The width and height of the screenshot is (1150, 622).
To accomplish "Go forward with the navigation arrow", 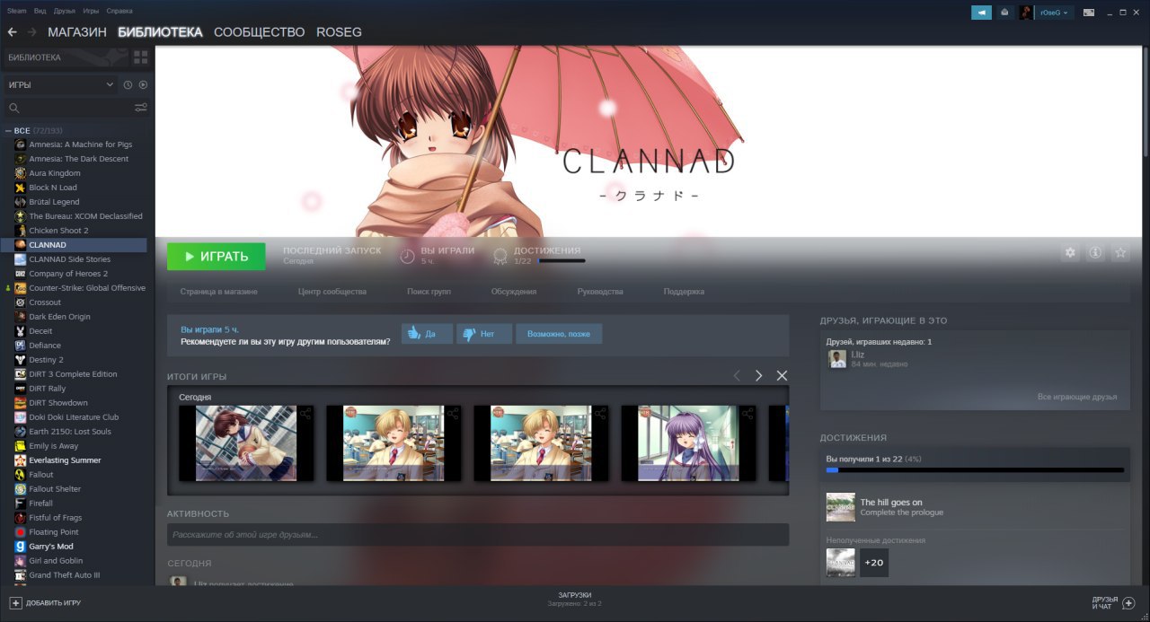I will click(x=32, y=32).
